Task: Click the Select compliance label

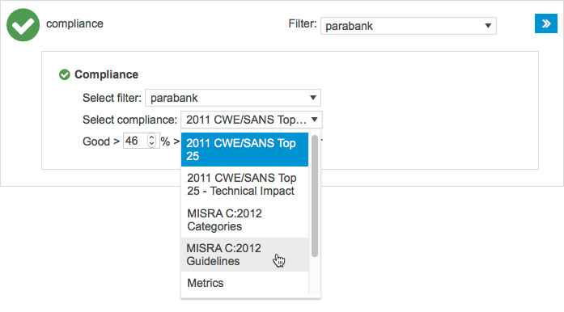Action: click(x=129, y=120)
